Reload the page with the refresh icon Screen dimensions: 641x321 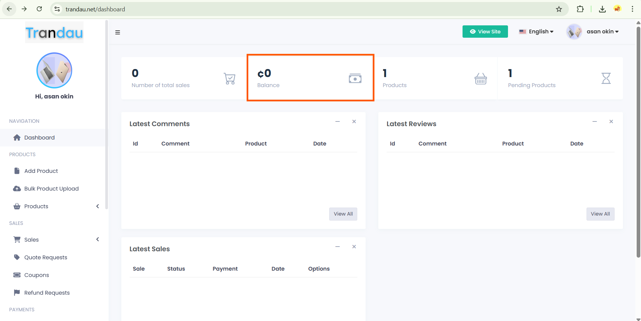tap(39, 9)
